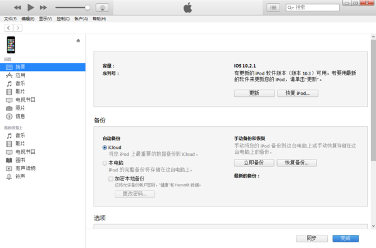
Task: Select 应用 in the settings sidebar
Action: point(43,75)
